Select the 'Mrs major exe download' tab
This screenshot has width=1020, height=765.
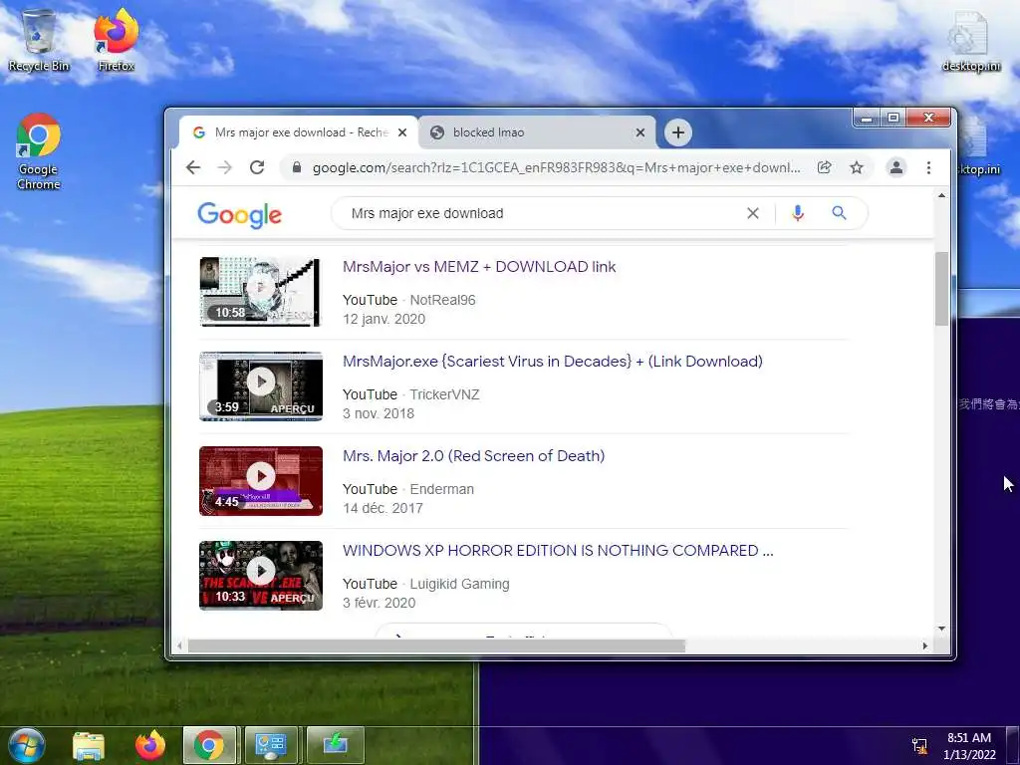pyautogui.click(x=301, y=132)
